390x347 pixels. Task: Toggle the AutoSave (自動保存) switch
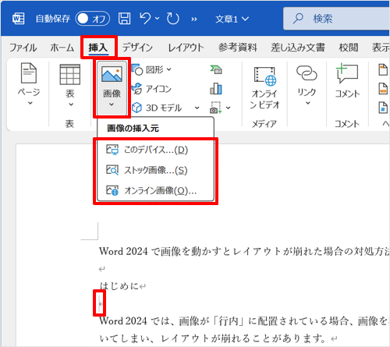pyautogui.click(x=93, y=19)
